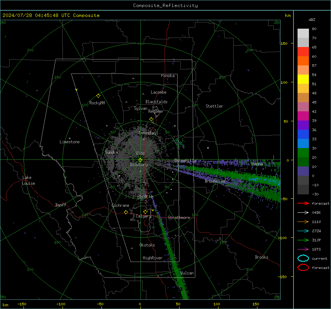
Task: Click the yellow diamond marker below Cochrane
Action: (x=126, y=212)
